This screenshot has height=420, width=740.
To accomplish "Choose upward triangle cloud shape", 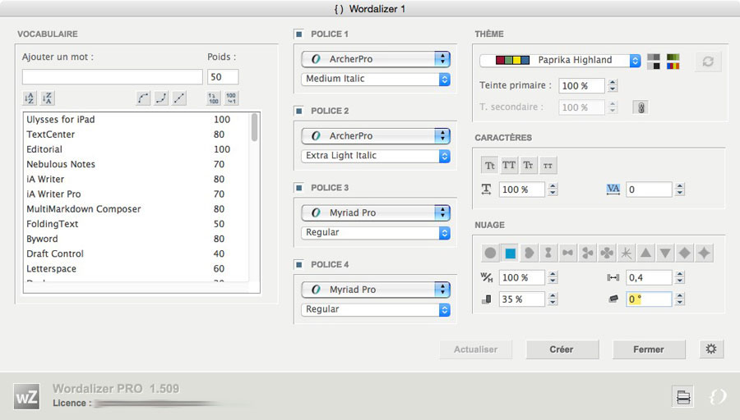I will coord(645,253).
